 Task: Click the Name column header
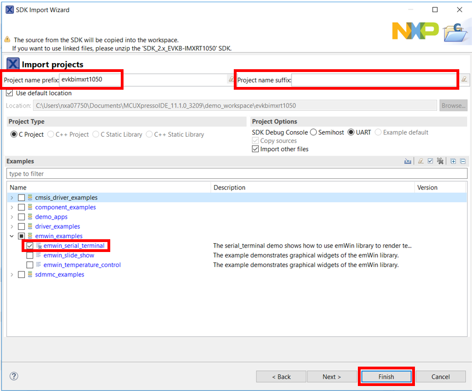[x=109, y=187]
